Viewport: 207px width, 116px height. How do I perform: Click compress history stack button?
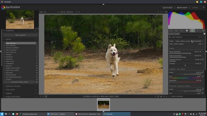pyautogui.click(x=19, y=82)
